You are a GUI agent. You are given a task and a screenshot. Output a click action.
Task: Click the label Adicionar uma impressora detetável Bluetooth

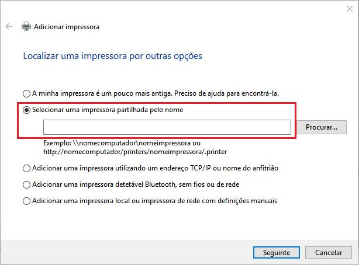(136, 184)
